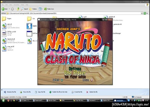Switch to PC Game taskbar window
The image size is (150, 107).
(25, 100)
